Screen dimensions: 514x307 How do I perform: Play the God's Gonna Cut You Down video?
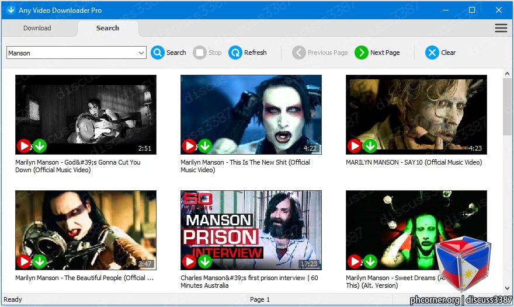coord(24,146)
